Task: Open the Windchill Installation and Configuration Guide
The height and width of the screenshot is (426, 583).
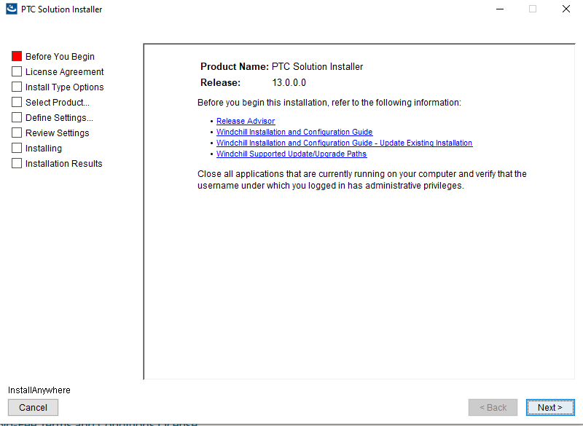Action: click(x=294, y=132)
